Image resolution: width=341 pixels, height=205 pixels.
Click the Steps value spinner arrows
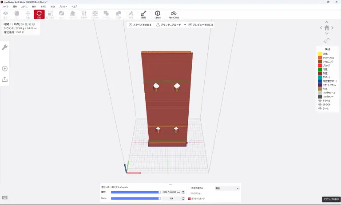(x=184, y=198)
